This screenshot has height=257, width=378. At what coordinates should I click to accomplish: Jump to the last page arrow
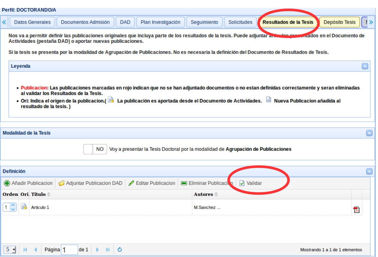click(x=108, y=250)
